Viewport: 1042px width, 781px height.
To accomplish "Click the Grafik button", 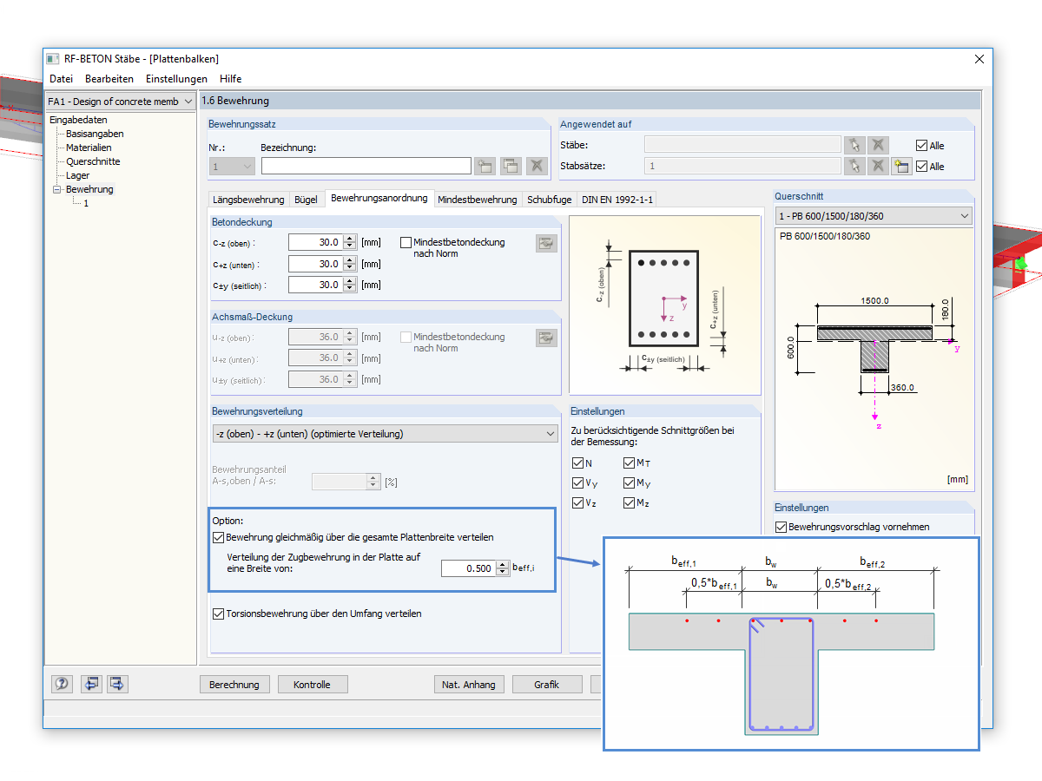I will click(547, 685).
